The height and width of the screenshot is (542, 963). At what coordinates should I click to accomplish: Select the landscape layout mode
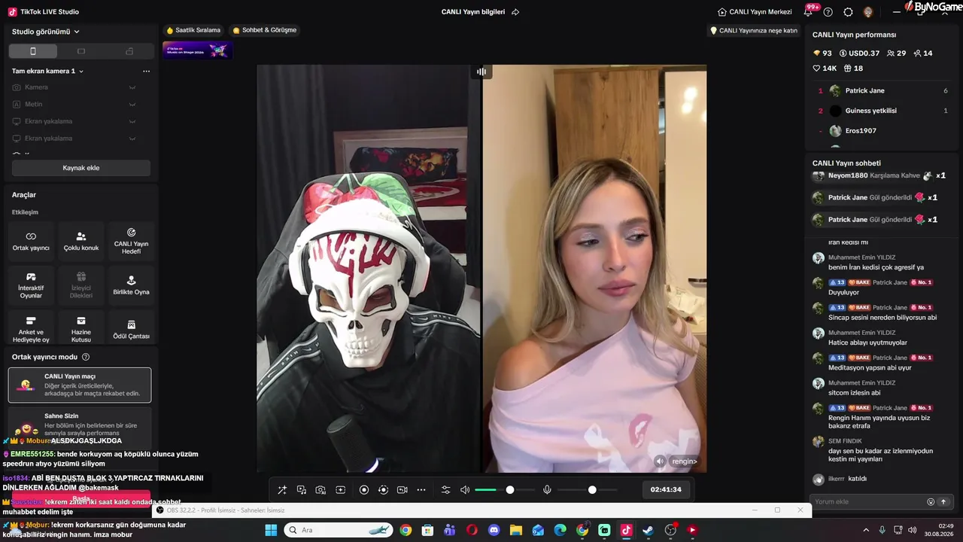[81, 51]
